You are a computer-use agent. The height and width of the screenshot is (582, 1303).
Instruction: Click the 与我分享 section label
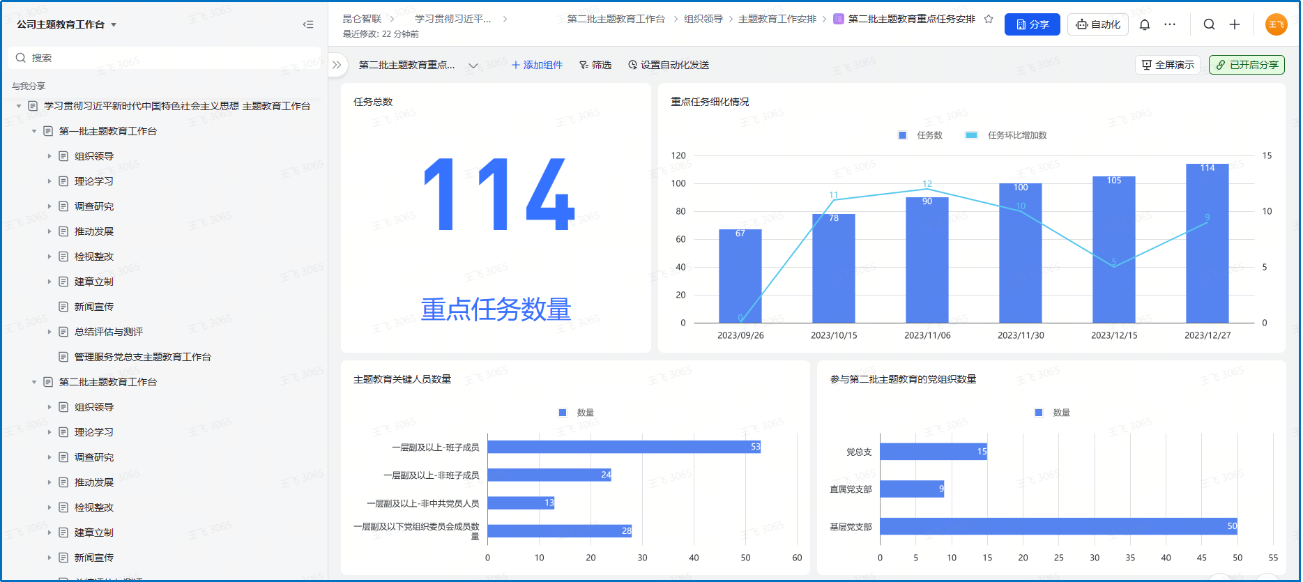pyautogui.click(x=29, y=86)
